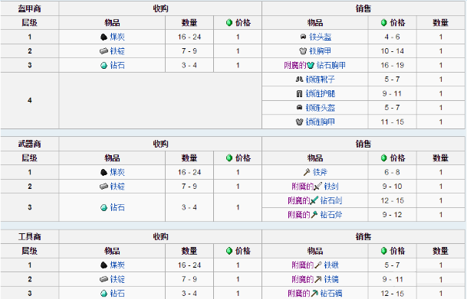Click the iron helmet icon beside 铁头盔
Viewport: 467px width, 299px height.
(303, 37)
